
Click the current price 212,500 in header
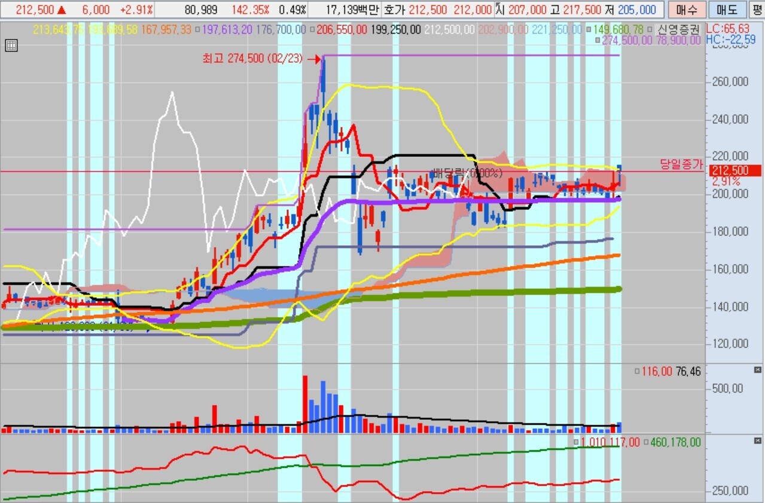coord(35,10)
